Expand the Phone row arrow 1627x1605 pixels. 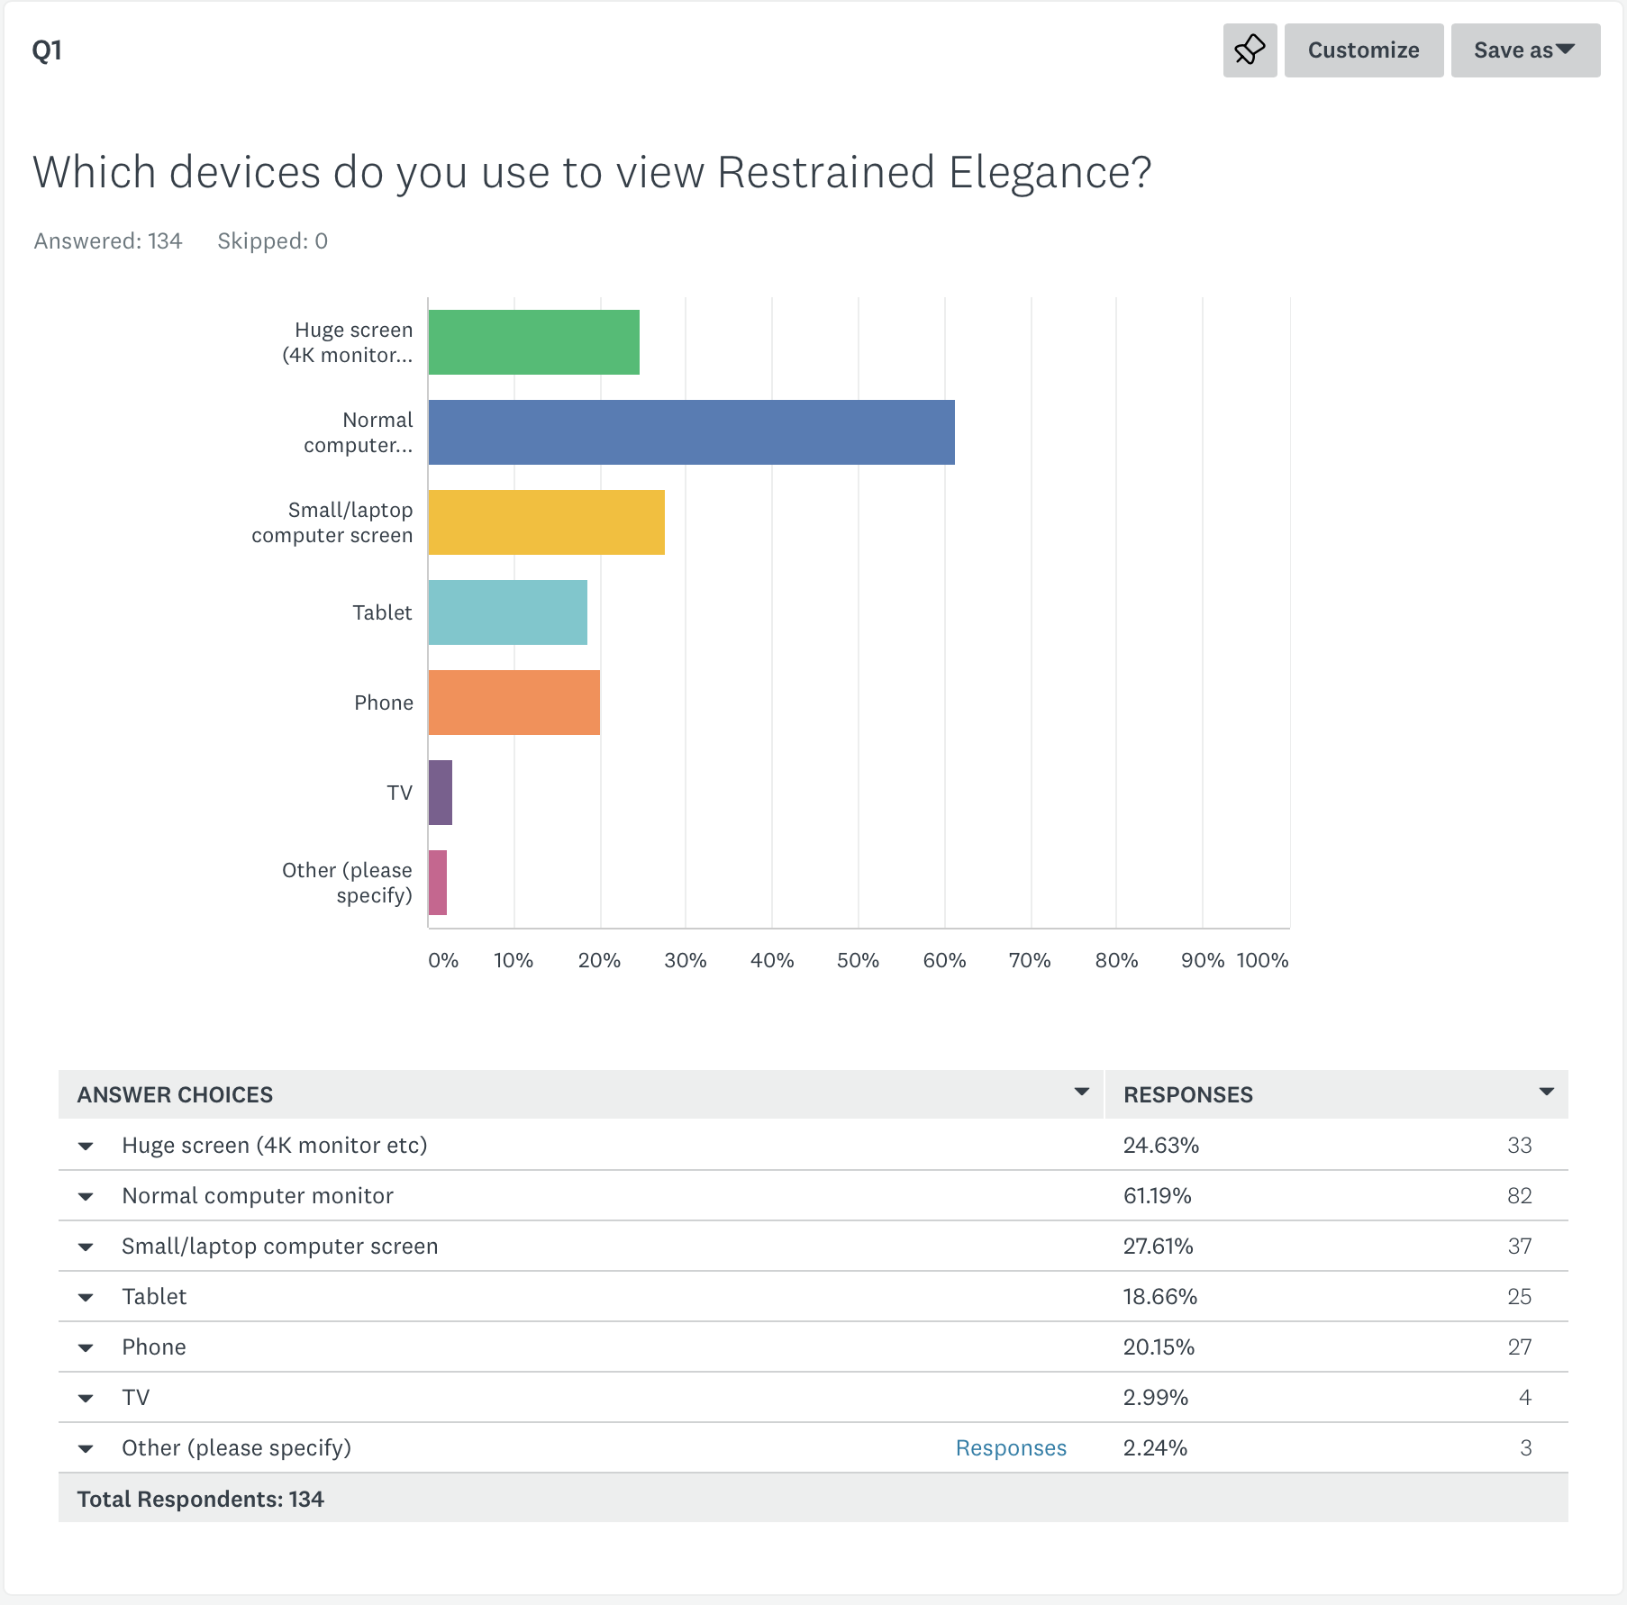pyautogui.click(x=86, y=1348)
